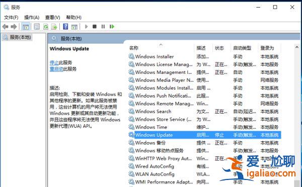Click gear icon of Windows Modules Installer row

131,88
